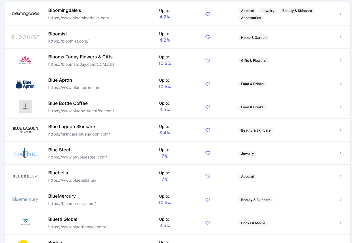This screenshot has height=243, width=352.
Task: Click the Blue Lagoon Skincare logo
Action: [26, 130]
